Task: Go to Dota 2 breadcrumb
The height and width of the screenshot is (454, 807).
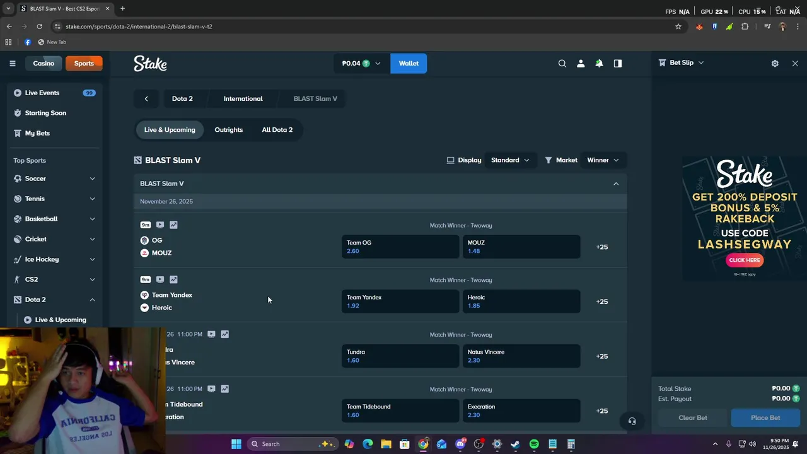Action: pos(182,98)
